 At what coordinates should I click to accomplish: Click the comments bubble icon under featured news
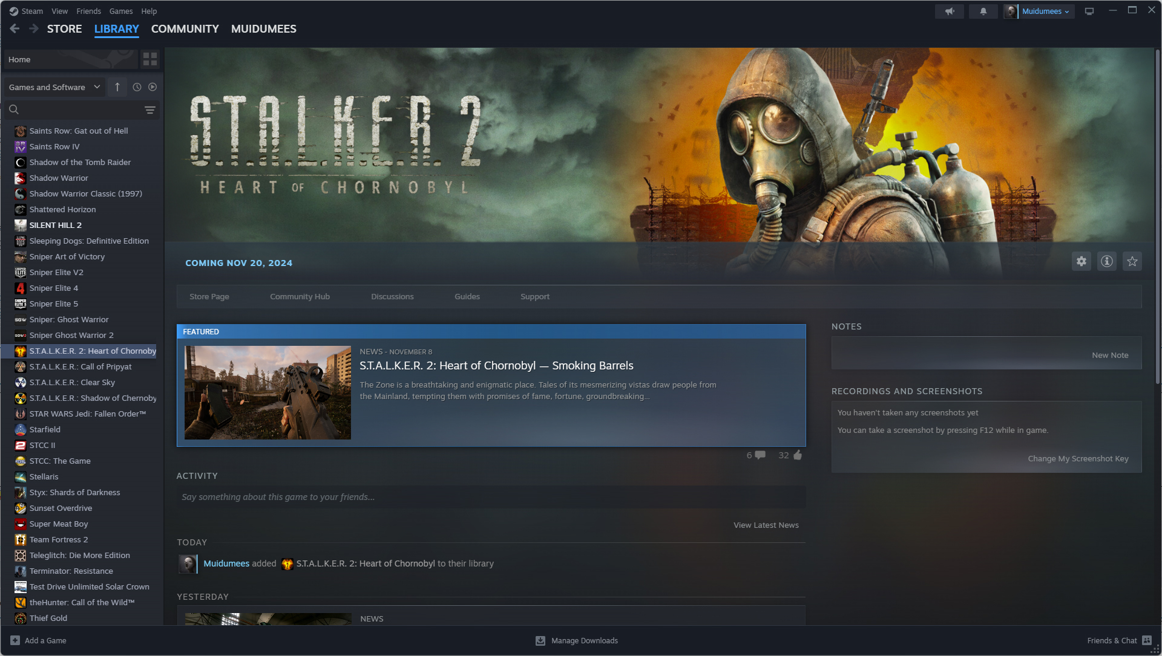[x=760, y=455]
